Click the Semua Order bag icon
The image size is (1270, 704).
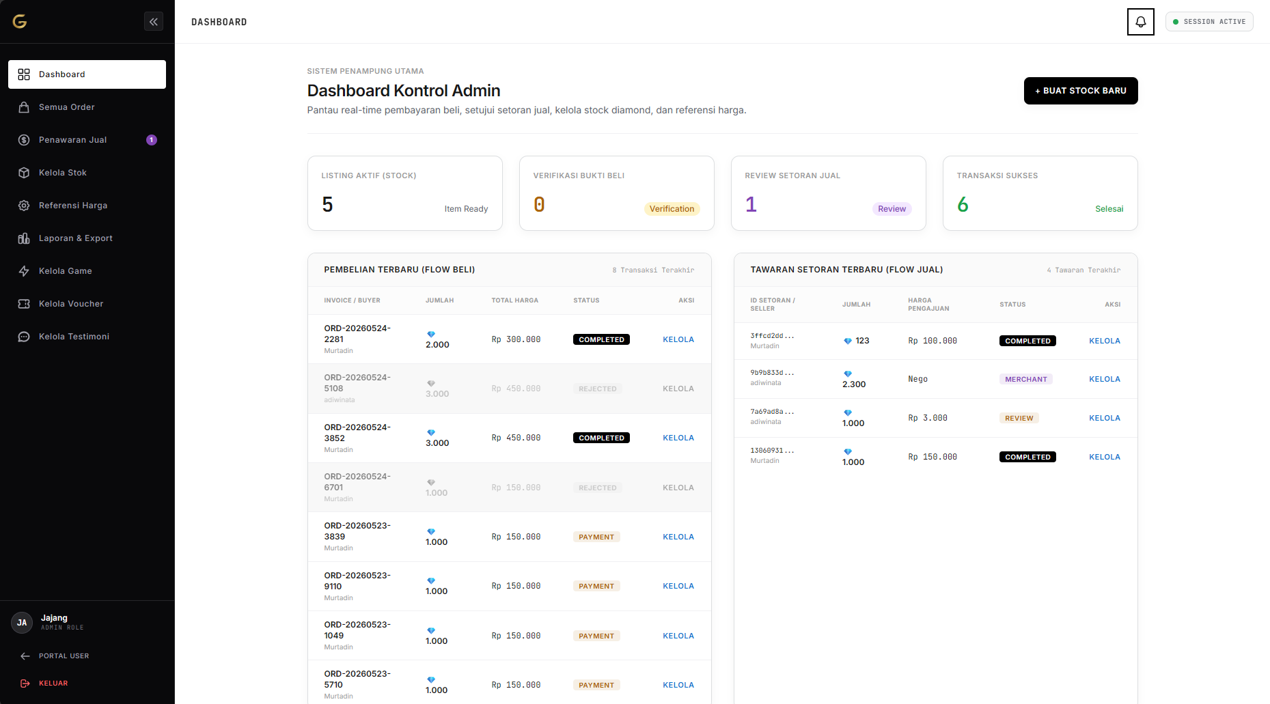[x=24, y=107]
